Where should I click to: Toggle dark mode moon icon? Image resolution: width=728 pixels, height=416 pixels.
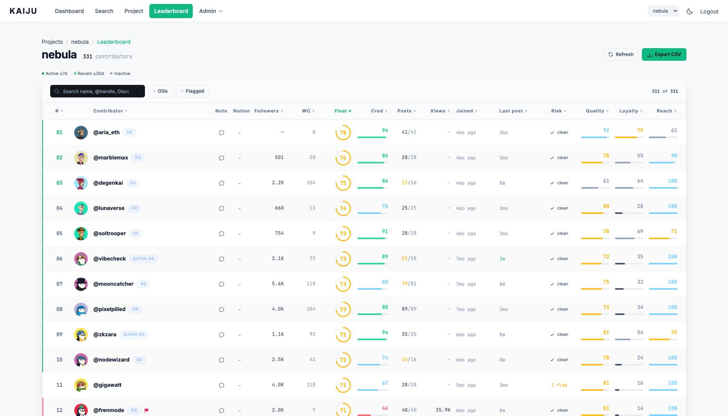tap(690, 11)
